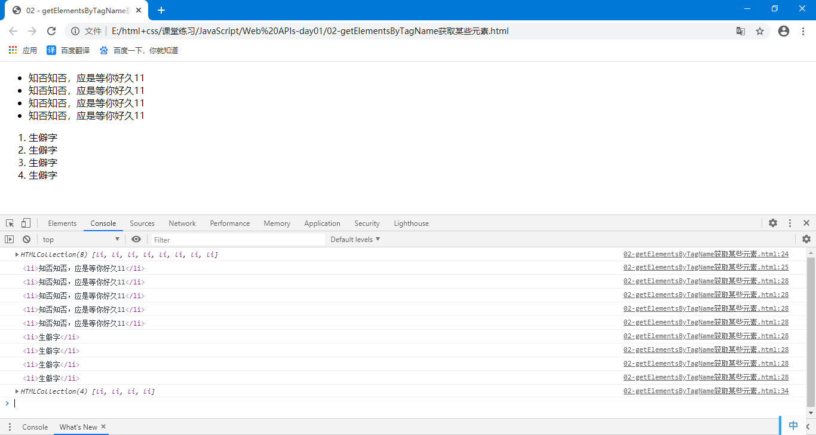Switch to the Application panel

322,223
